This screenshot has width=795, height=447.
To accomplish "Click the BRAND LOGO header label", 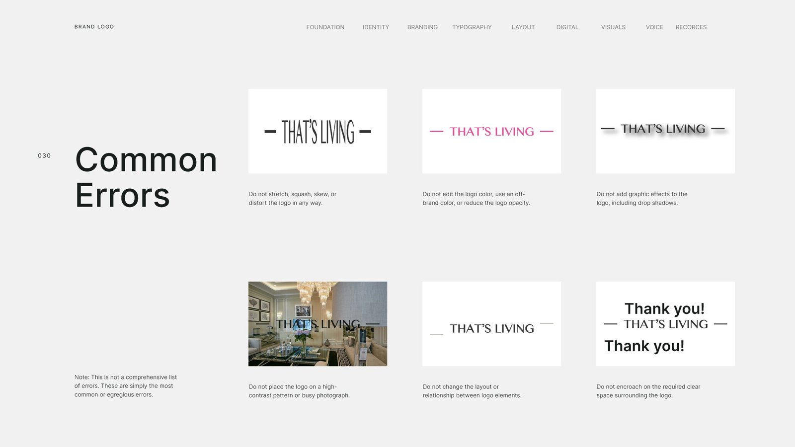I will point(94,27).
